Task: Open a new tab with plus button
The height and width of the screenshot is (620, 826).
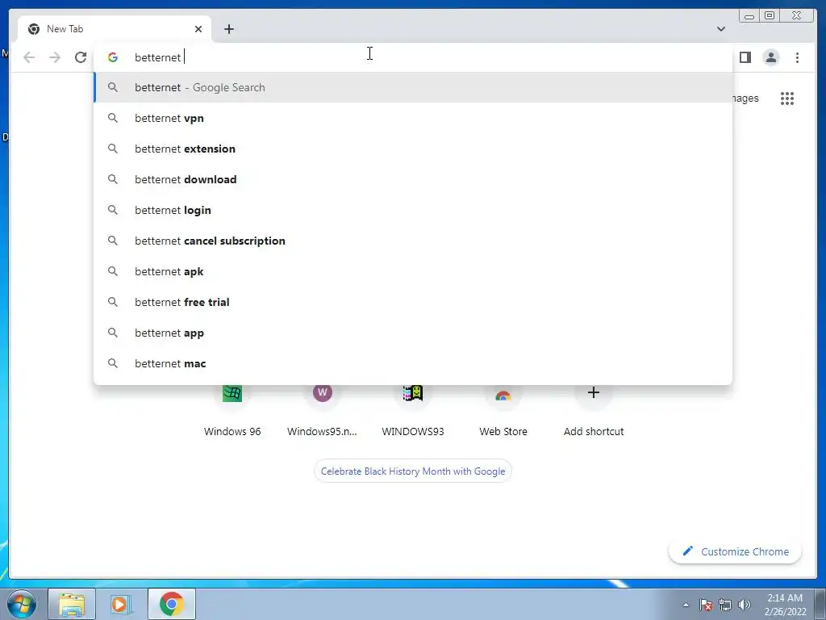Action: 228,29
